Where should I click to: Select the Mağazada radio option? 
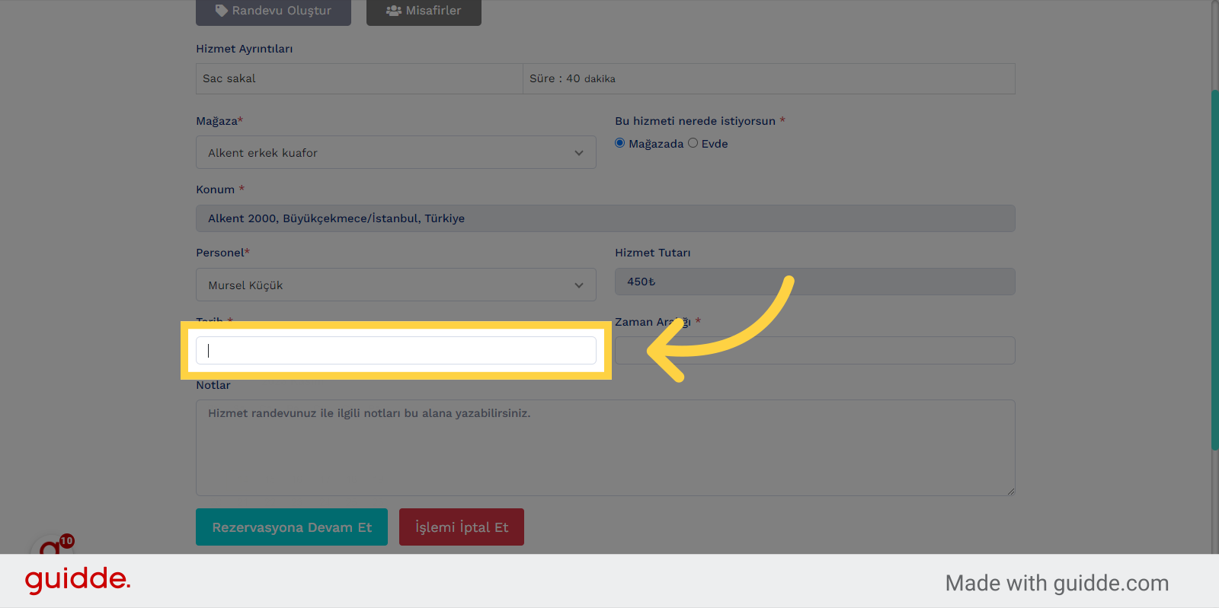pyautogui.click(x=620, y=143)
